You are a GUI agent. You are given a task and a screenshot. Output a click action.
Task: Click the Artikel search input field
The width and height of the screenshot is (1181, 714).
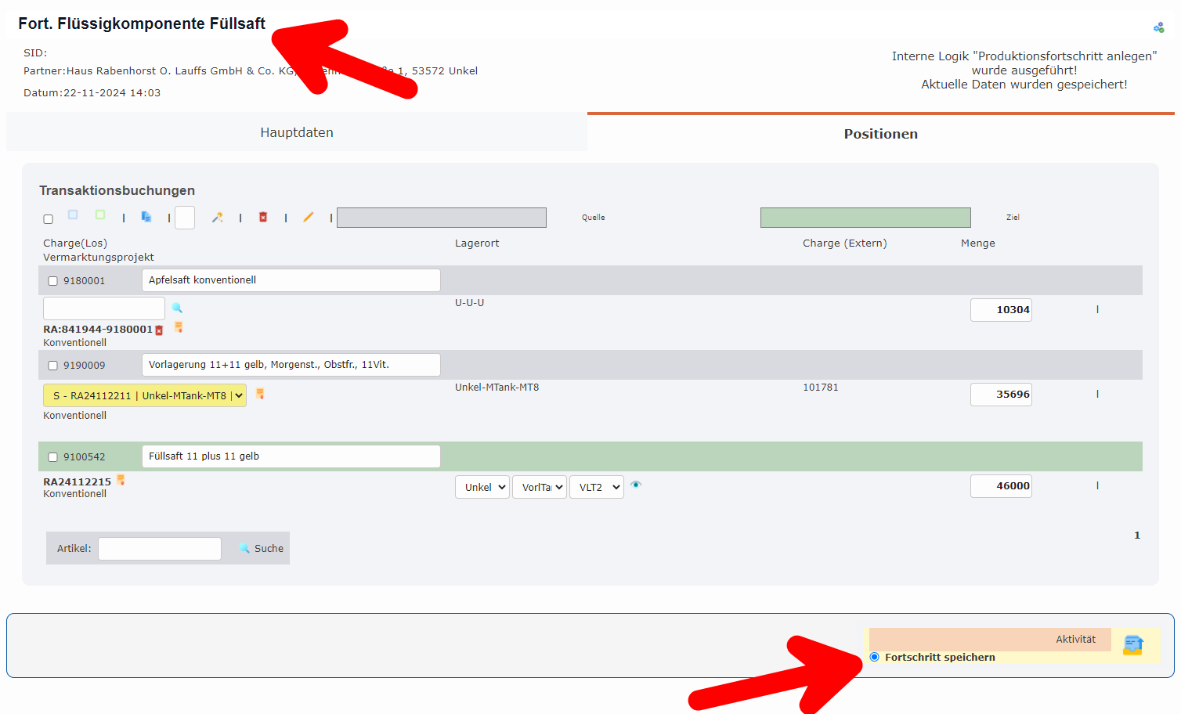pos(160,549)
